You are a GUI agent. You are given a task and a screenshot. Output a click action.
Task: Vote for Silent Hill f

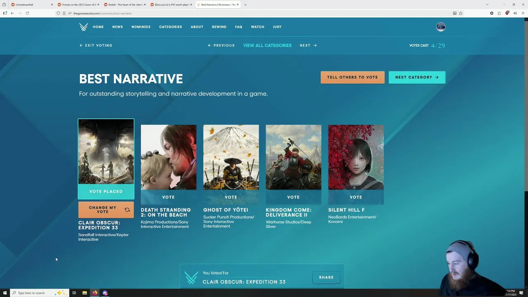[356, 197]
